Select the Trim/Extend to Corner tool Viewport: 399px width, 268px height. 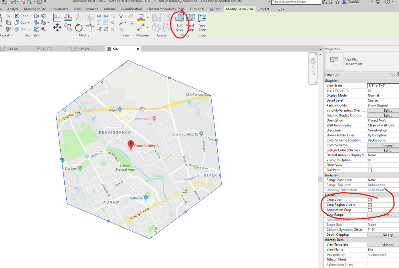[89, 28]
